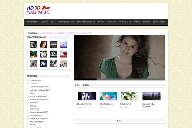The height and width of the screenshot is (128, 192).
Task: Select Celebrities Wallpapers in the Categories list
Action: click(39, 100)
